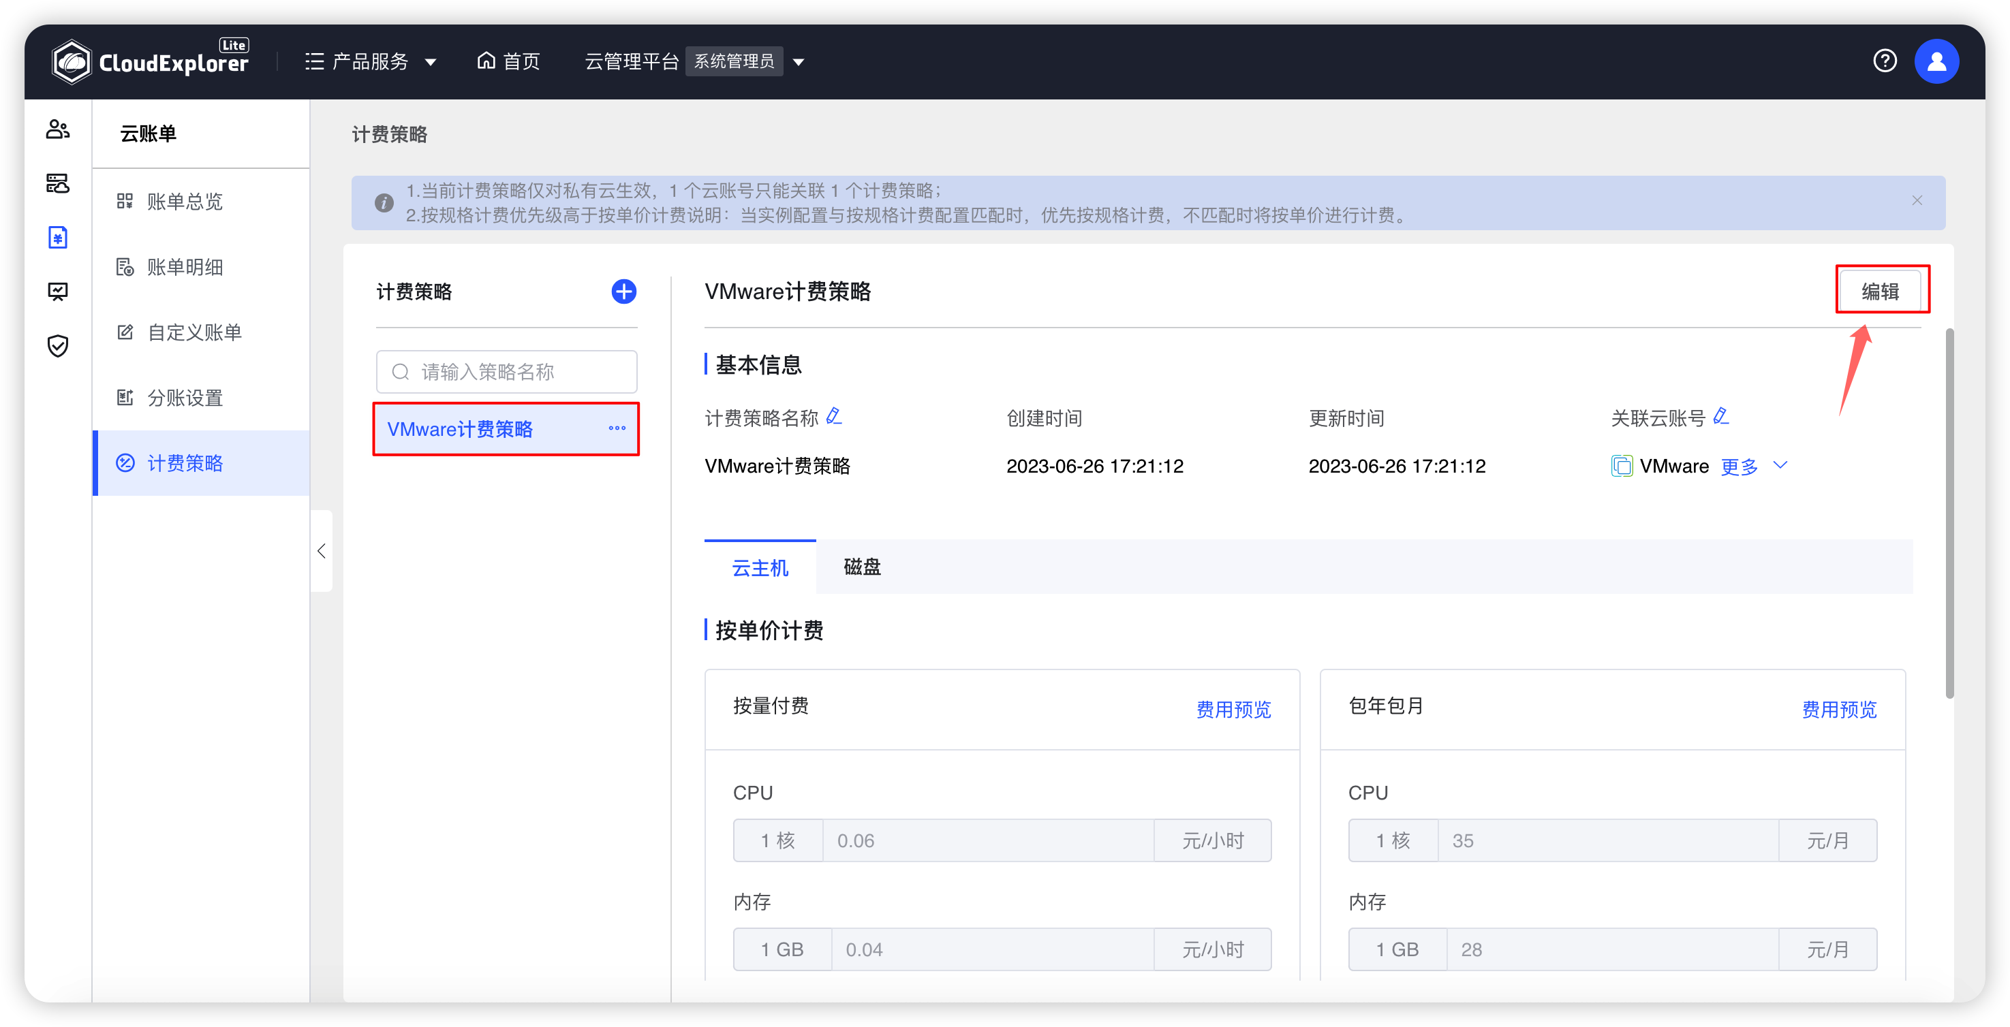Navigate to 分账设置 menu item
Viewport: 2010px width, 1027px height.
(201, 398)
